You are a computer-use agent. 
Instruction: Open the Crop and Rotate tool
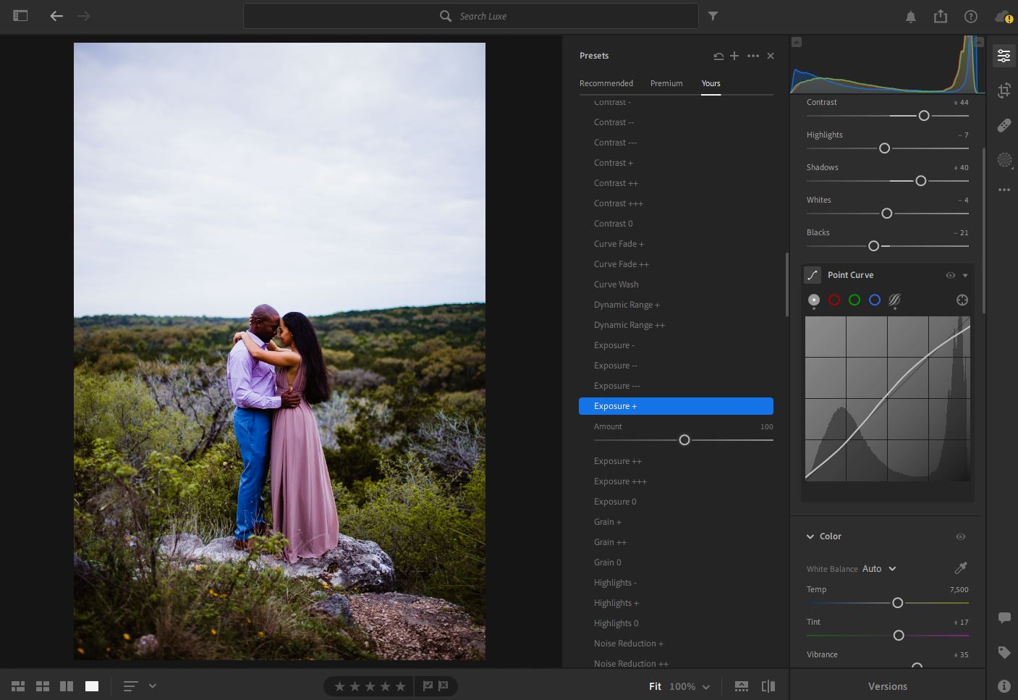click(1004, 90)
